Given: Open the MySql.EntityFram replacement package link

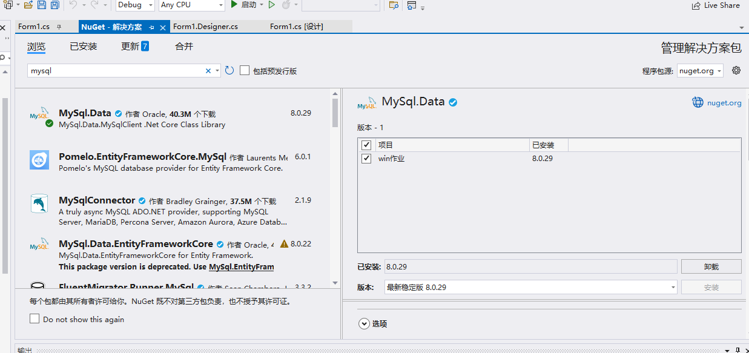Looking at the screenshot, I should tap(241, 267).
